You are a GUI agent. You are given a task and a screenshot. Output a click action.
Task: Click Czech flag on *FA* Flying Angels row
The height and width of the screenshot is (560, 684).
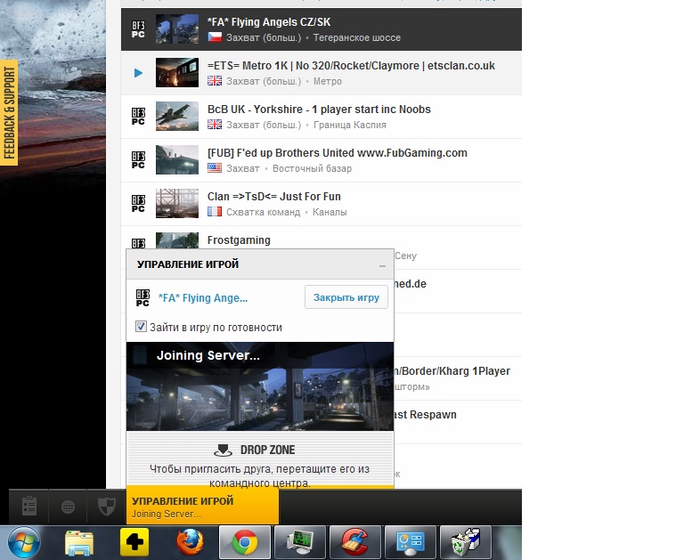[215, 37]
